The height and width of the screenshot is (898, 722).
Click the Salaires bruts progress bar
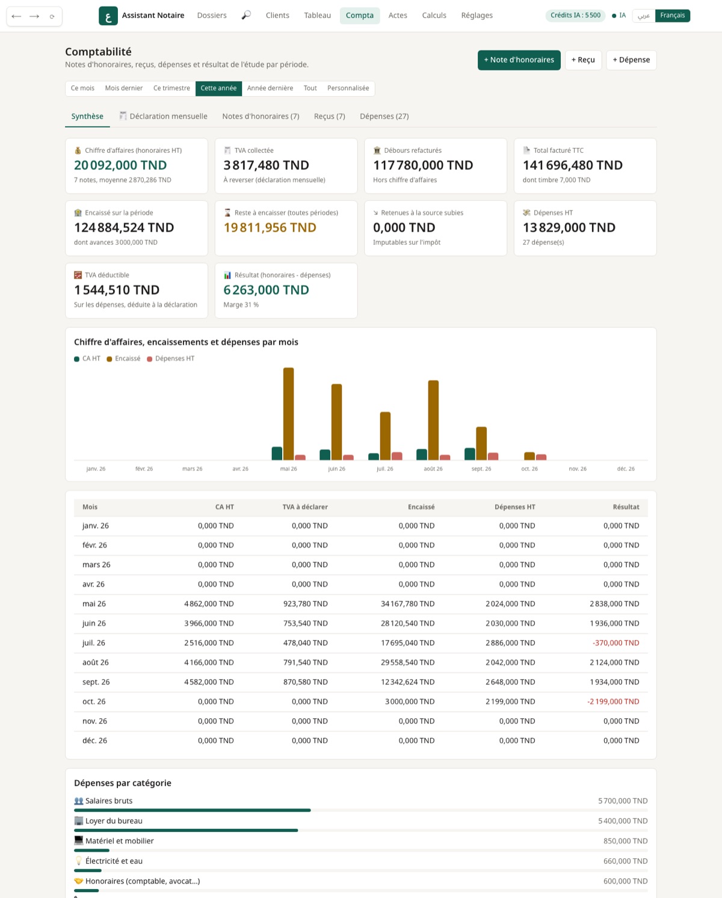(x=361, y=811)
